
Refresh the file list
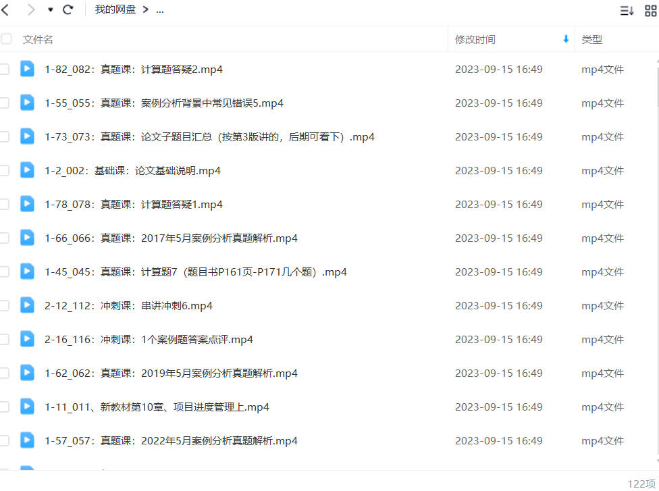pyautogui.click(x=68, y=9)
